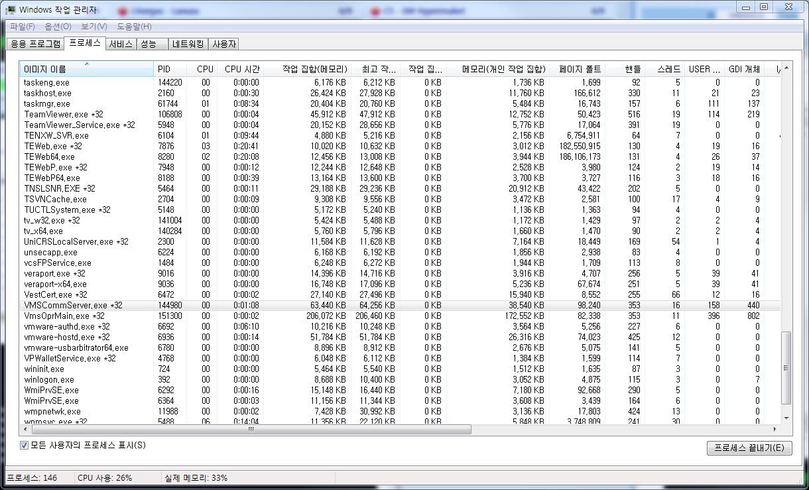Select the vmware-usbarbitrator64.exe process

pos(401,347)
